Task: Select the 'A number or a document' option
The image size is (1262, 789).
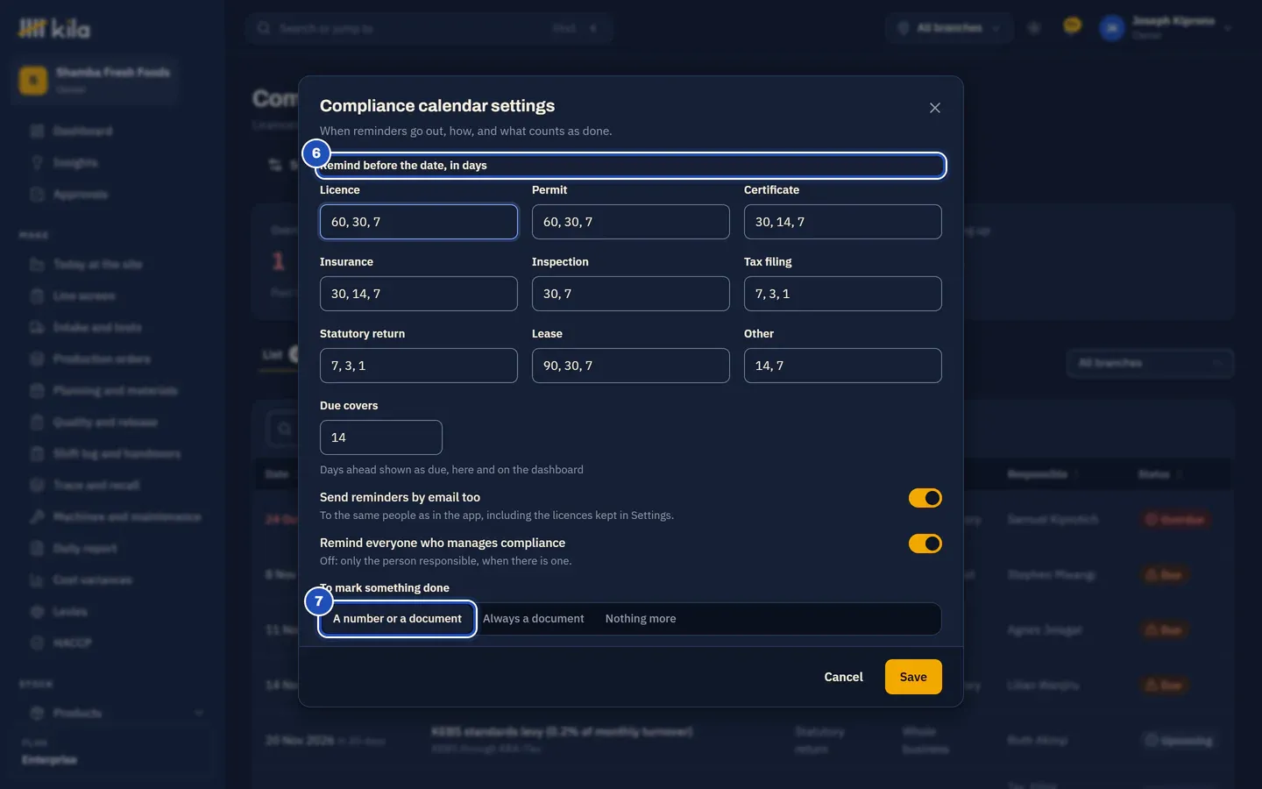Action: [397, 619]
